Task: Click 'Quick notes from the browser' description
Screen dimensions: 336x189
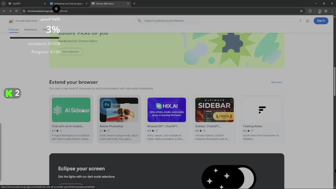Action: click(261, 137)
